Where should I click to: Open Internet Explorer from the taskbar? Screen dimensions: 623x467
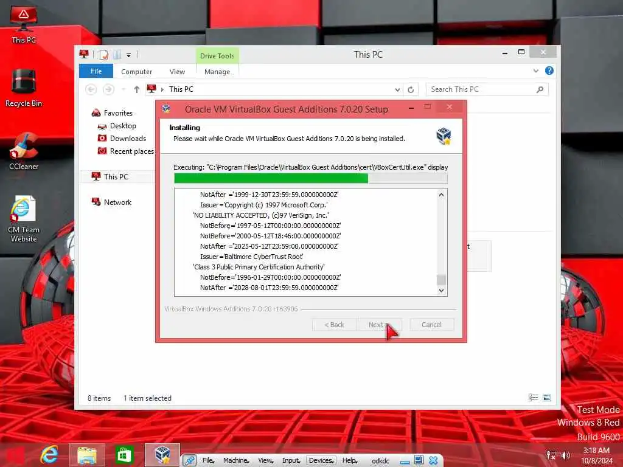click(x=49, y=455)
